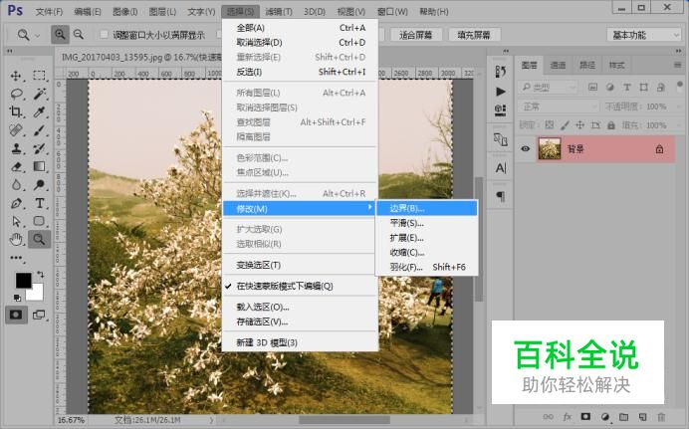Expand the collapsed toolbox double arrow
Image resolution: width=689 pixels, height=429 pixels.
9,51
